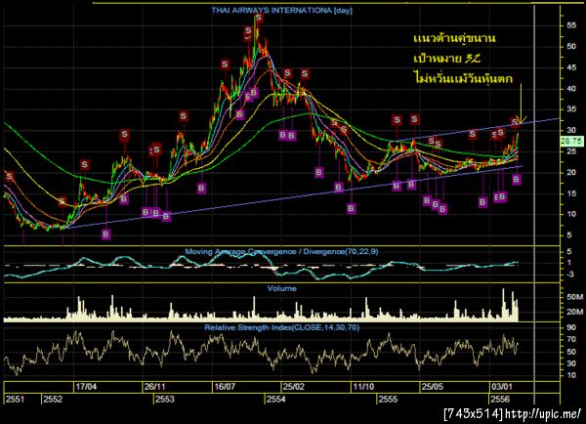
Task: Click the 50M label on volume axis
Action: pyautogui.click(x=574, y=297)
